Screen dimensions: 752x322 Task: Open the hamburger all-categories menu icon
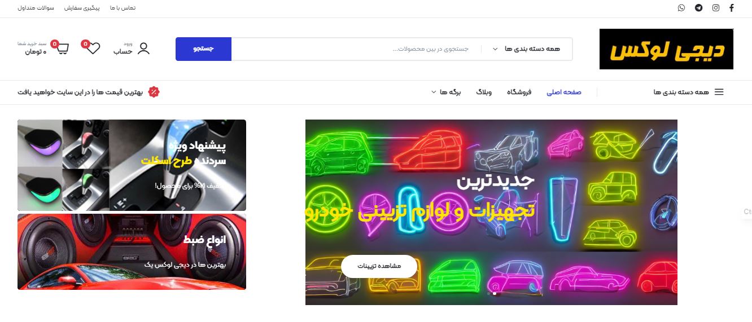719,92
